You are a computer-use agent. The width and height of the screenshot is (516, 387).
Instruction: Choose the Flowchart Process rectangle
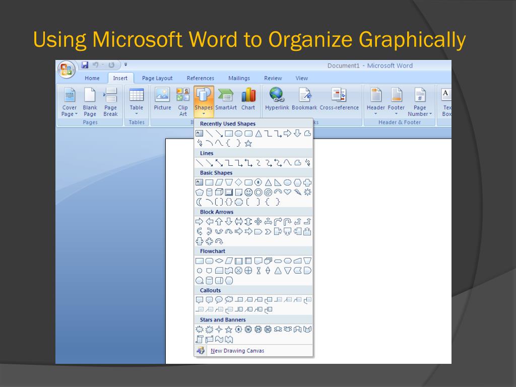(x=199, y=261)
